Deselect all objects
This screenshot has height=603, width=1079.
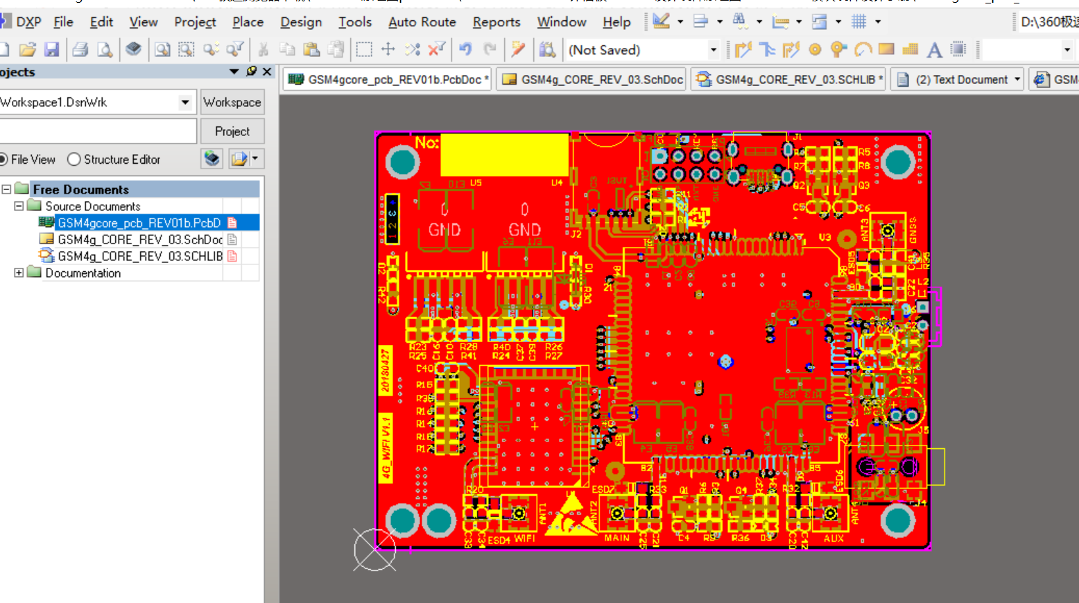click(413, 49)
